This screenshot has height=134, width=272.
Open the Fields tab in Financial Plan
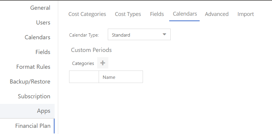click(157, 14)
